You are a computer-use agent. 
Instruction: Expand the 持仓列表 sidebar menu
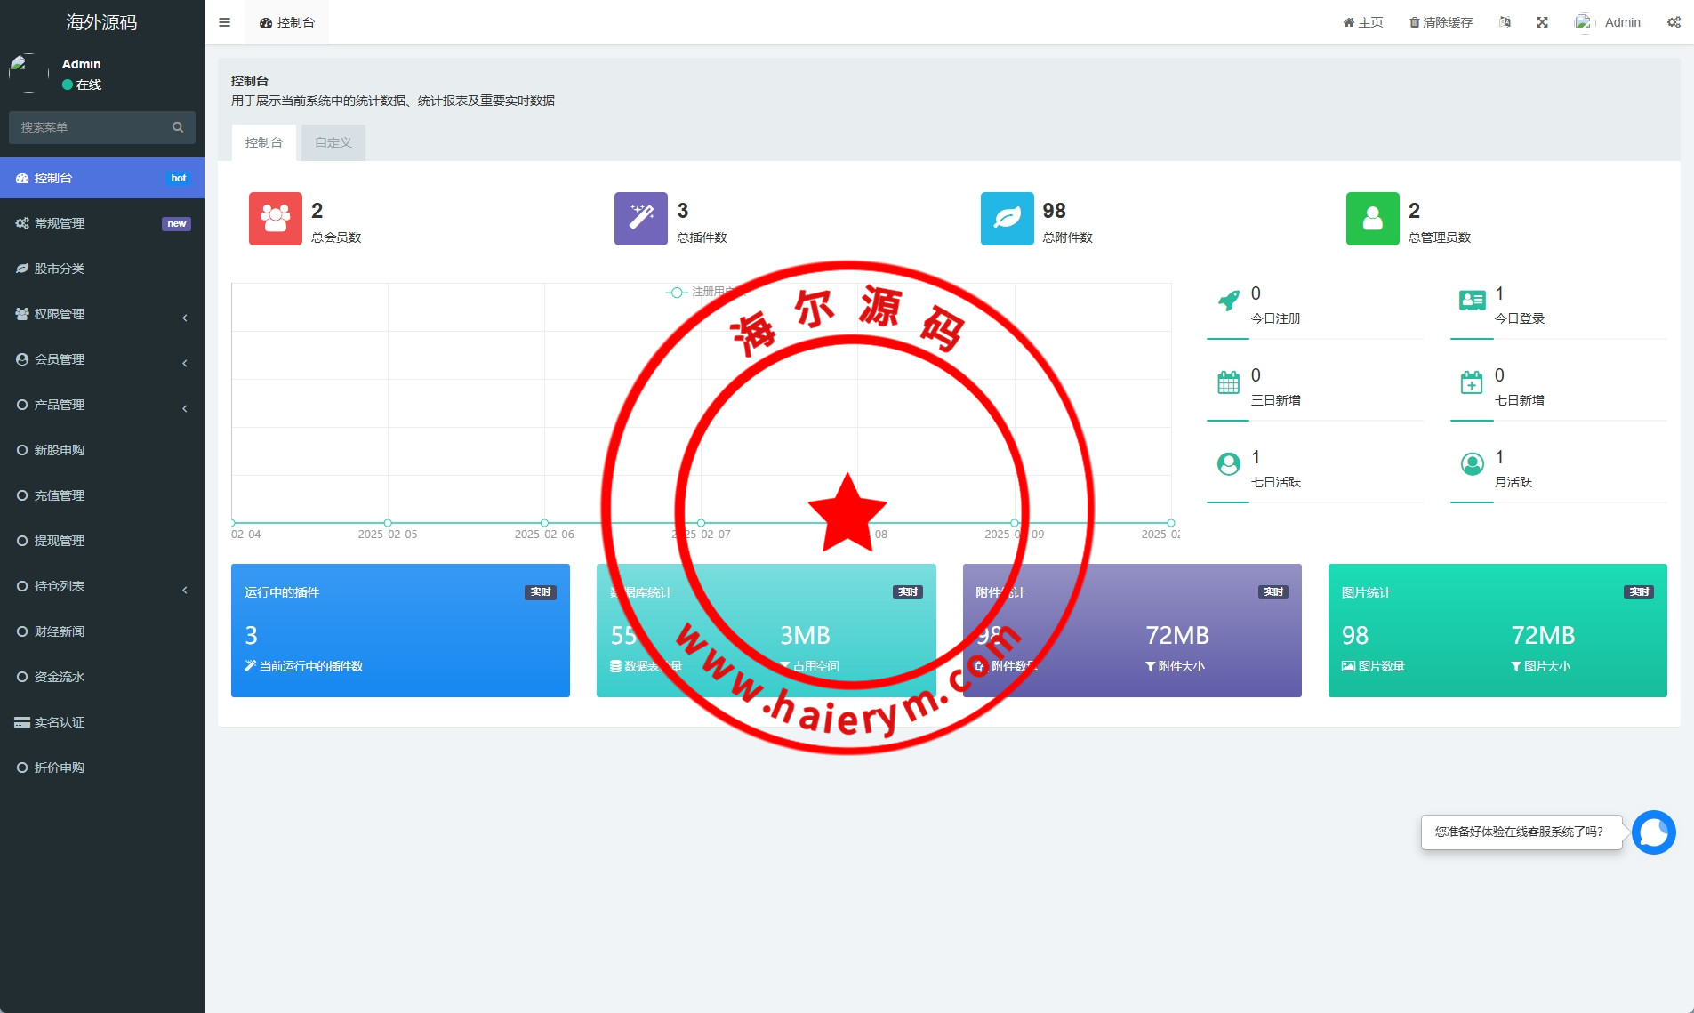(102, 586)
